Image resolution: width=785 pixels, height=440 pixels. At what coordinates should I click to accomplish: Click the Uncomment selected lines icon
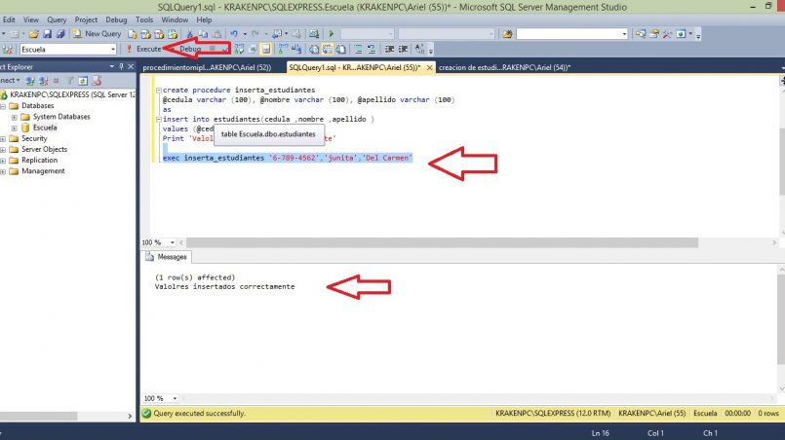click(x=372, y=49)
